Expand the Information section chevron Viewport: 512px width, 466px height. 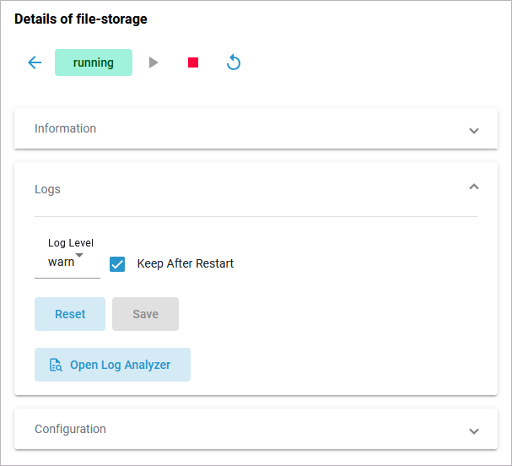coord(474,131)
